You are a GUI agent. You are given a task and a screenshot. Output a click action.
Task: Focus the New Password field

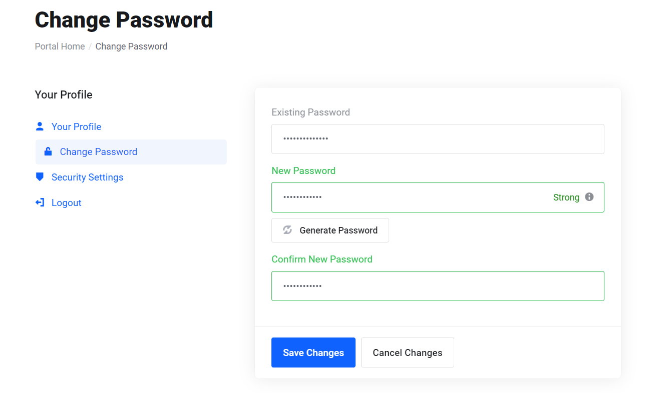pyautogui.click(x=438, y=197)
